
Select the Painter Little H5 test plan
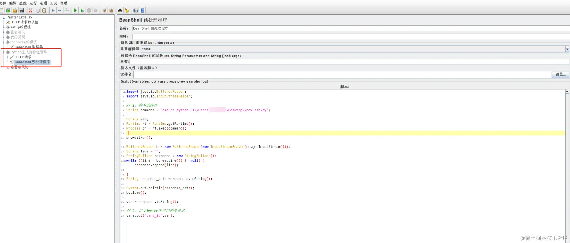click(x=19, y=17)
